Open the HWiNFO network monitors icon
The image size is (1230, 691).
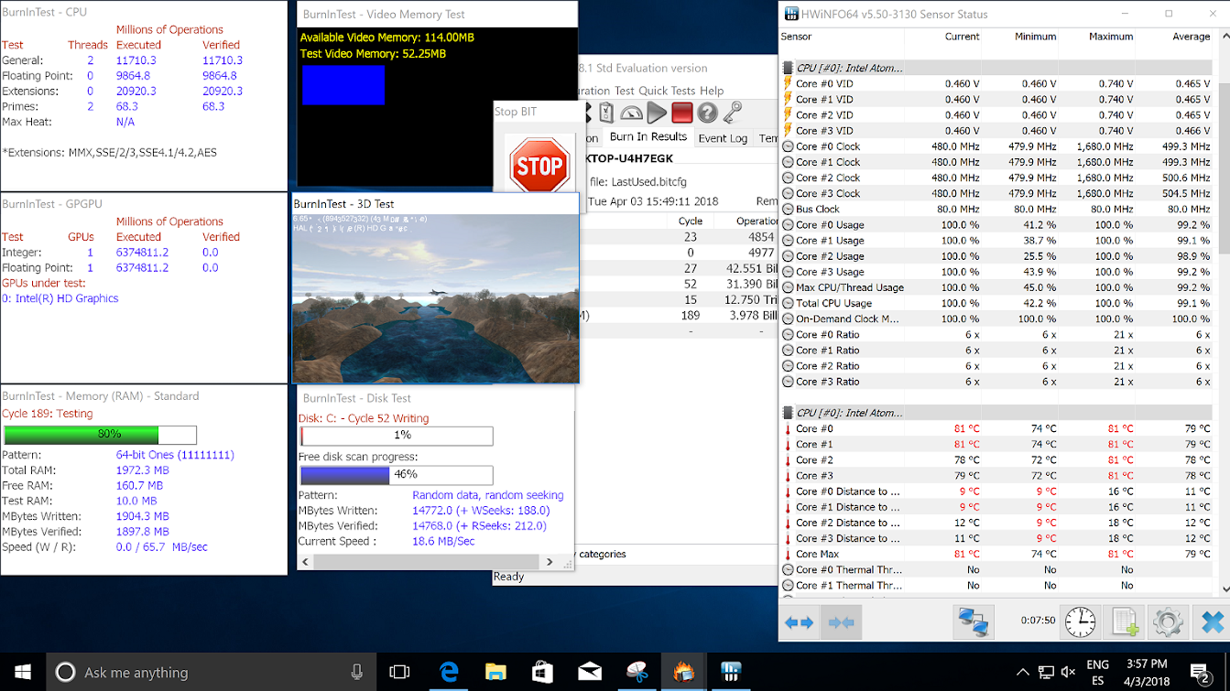click(973, 622)
